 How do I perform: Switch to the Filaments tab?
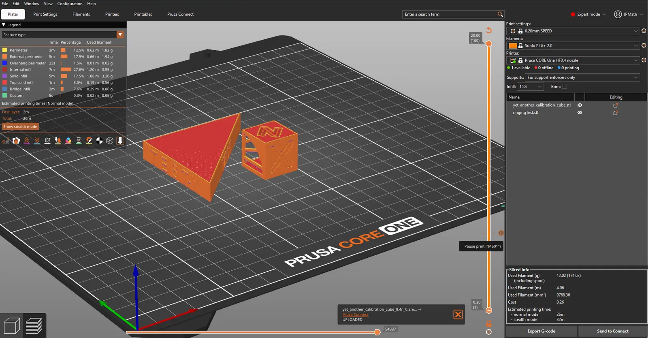click(81, 14)
